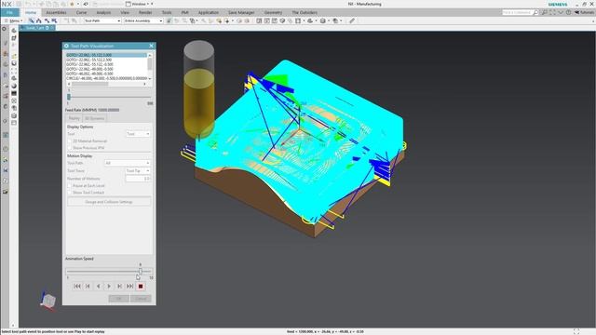596x335 pixels.
Task: Open the Tool Trace dropdown showing Tool Tip
Action: pos(138,171)
